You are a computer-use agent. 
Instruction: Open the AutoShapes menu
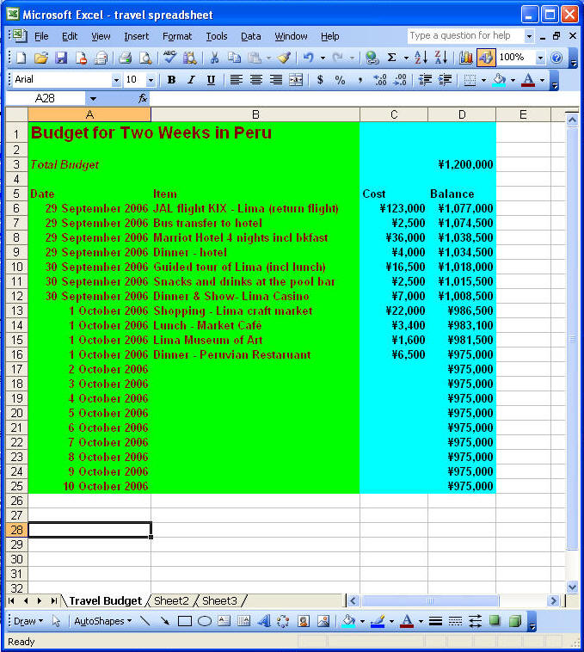click(x=102, y=621)
